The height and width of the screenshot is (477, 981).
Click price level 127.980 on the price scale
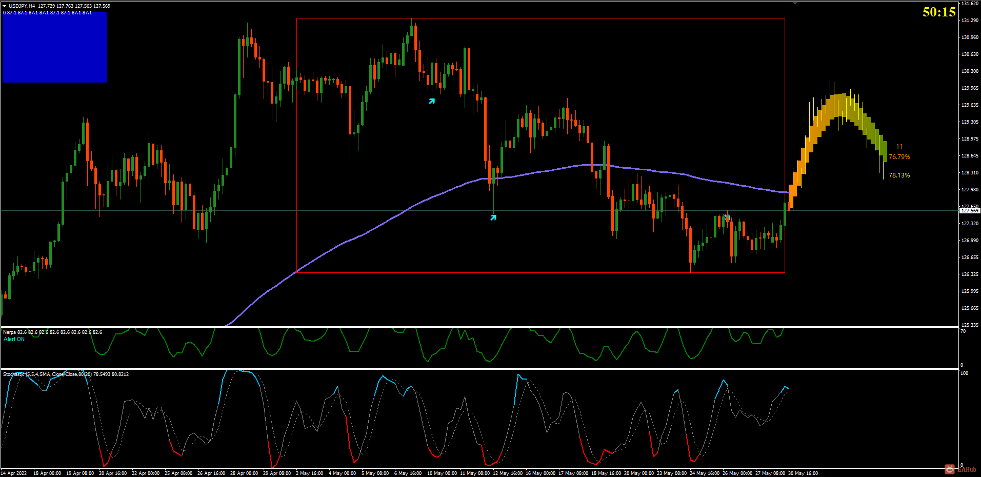click(970, 190)
